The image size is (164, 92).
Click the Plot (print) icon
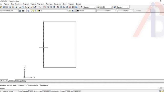(7, 7)
